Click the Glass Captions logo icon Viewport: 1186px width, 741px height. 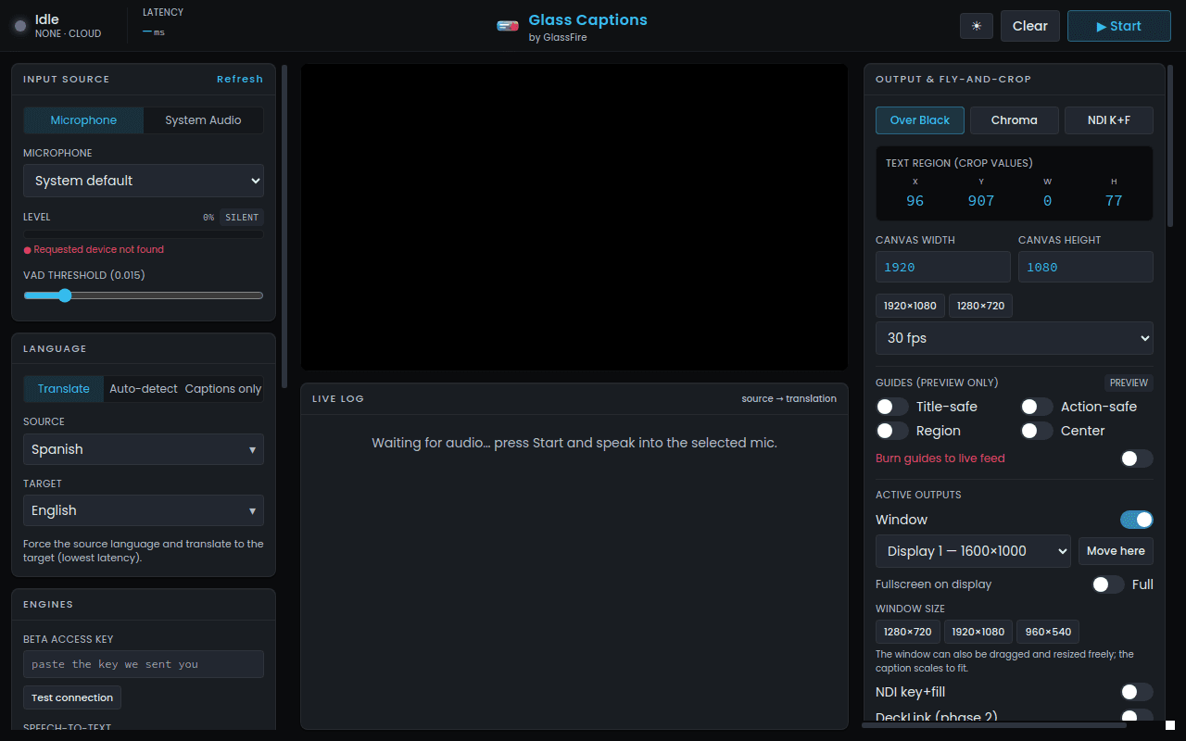pyautogui.click(x=508, y=26)
